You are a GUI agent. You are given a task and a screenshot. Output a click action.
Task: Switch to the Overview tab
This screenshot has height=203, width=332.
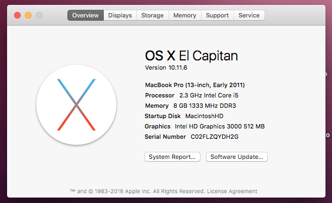coord(85,15)
